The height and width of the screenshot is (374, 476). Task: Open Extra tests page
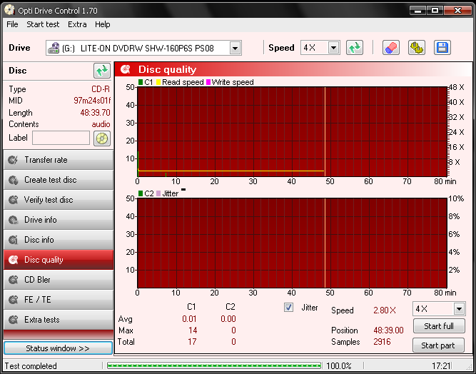coord(59,320)
